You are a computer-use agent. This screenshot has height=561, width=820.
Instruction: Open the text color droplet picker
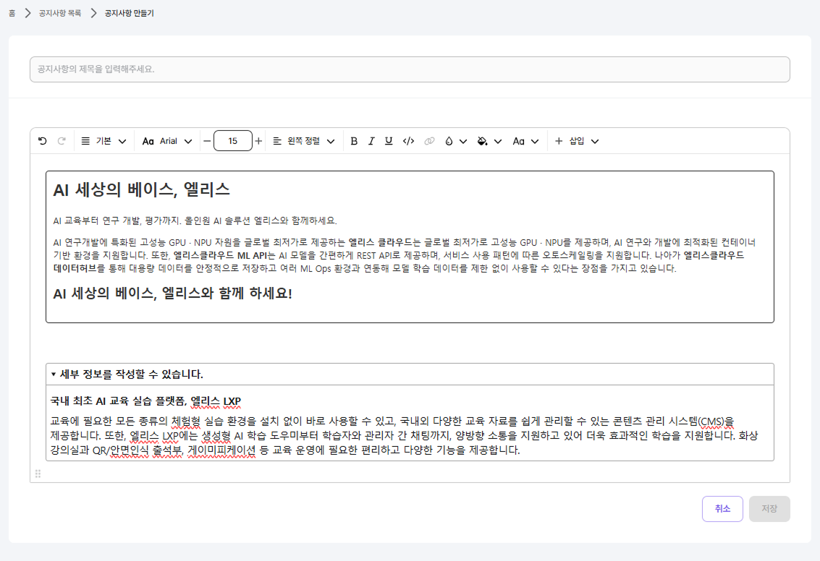tap(455, 141)
